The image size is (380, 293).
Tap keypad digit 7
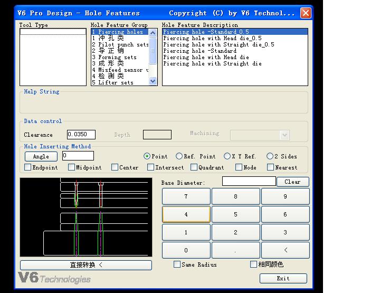pos(186,196)
